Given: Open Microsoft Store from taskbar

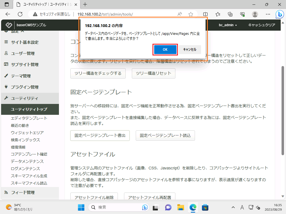Looking at the screenshot, I should pos(205,207).
